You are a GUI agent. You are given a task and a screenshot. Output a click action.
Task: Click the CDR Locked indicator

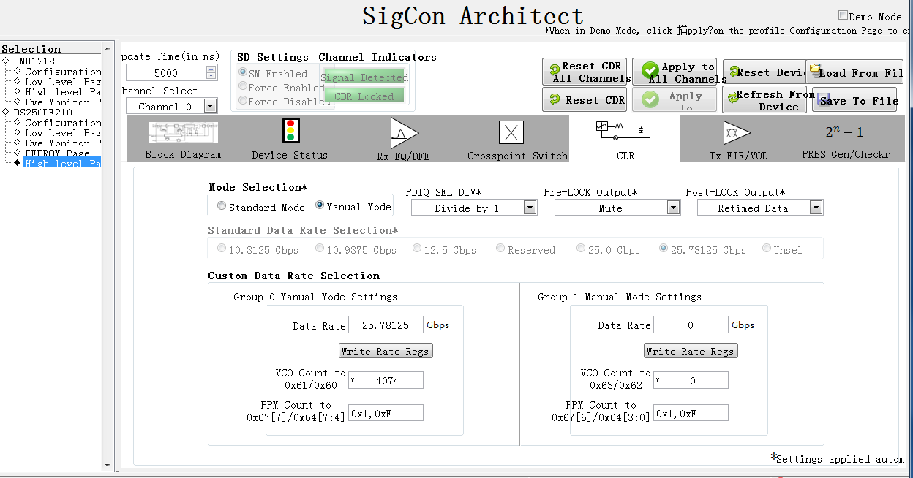364,96
